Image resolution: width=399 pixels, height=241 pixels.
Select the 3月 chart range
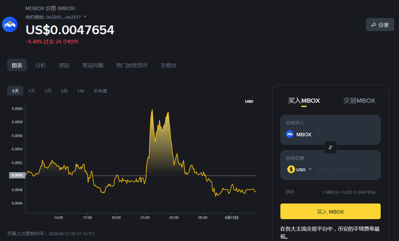(64, 91)
